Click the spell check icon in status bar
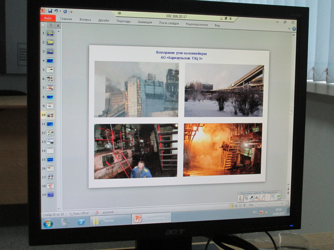The height and width of the screenshot is (250, 334). [x=96, y=212]
